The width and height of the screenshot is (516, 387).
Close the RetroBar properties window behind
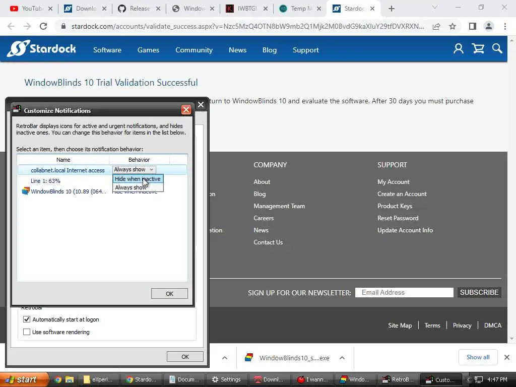click(x=201, y=105)
